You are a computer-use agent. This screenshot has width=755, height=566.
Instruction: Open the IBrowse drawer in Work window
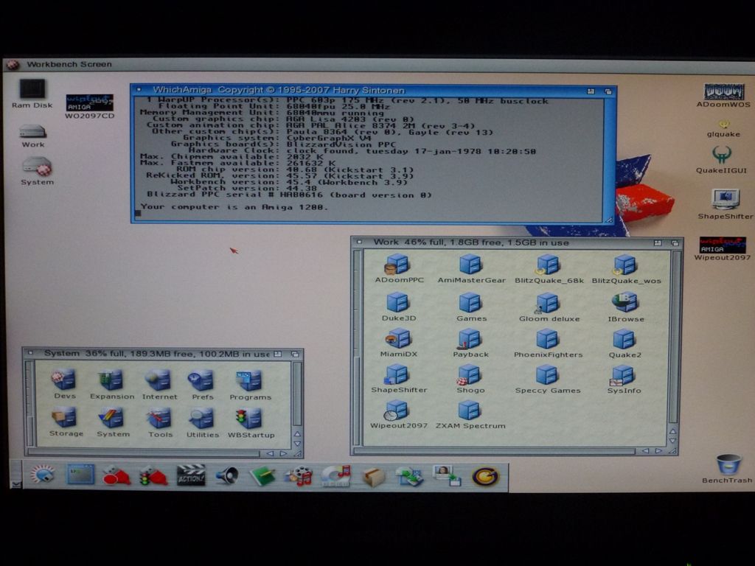click(625, 302)
